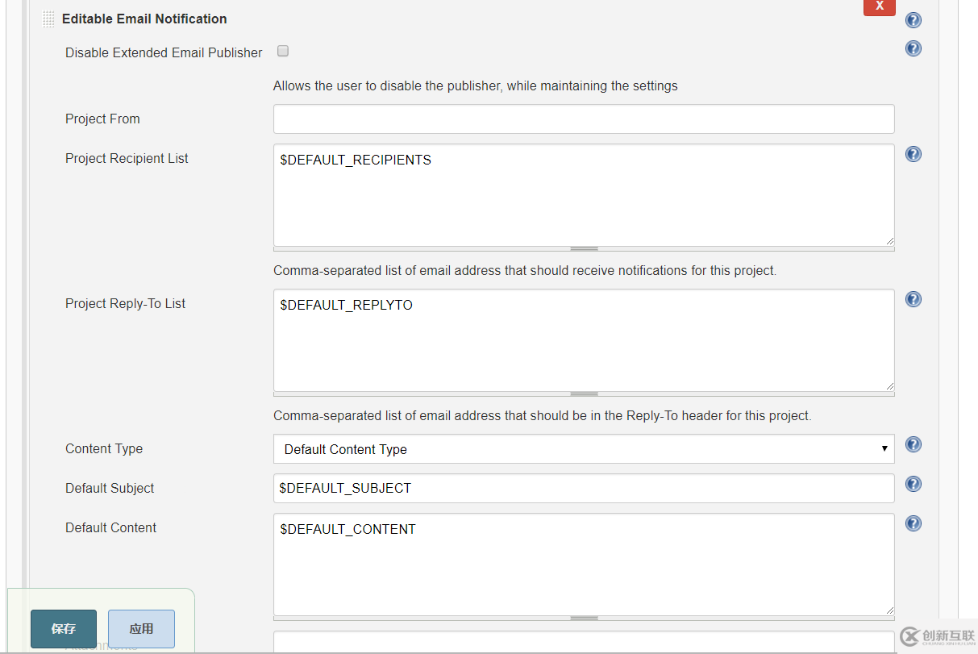Open help for Editable Email Notification section

coord(913,20)
